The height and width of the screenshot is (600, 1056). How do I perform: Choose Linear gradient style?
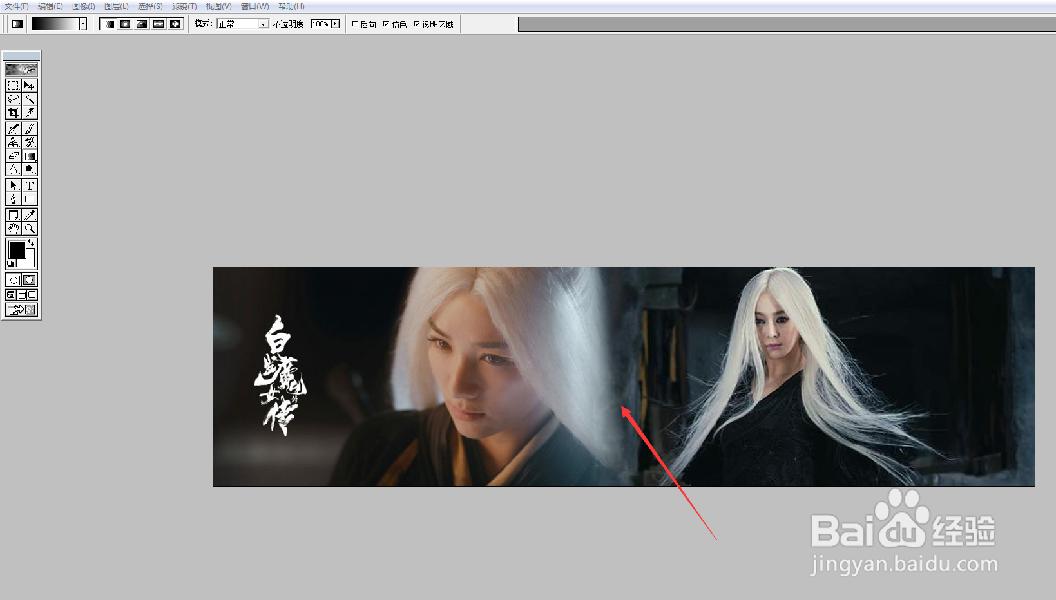click(x=108, y=24)
